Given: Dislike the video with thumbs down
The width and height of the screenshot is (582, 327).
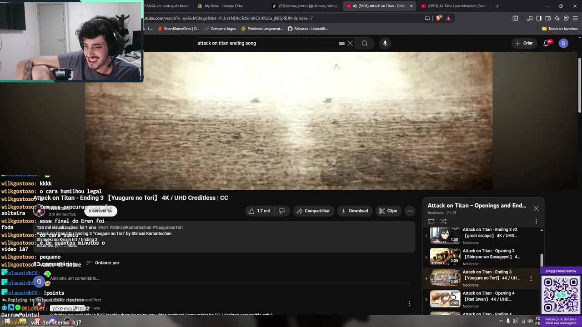Looking at the screenshot, I should point(281,211).
